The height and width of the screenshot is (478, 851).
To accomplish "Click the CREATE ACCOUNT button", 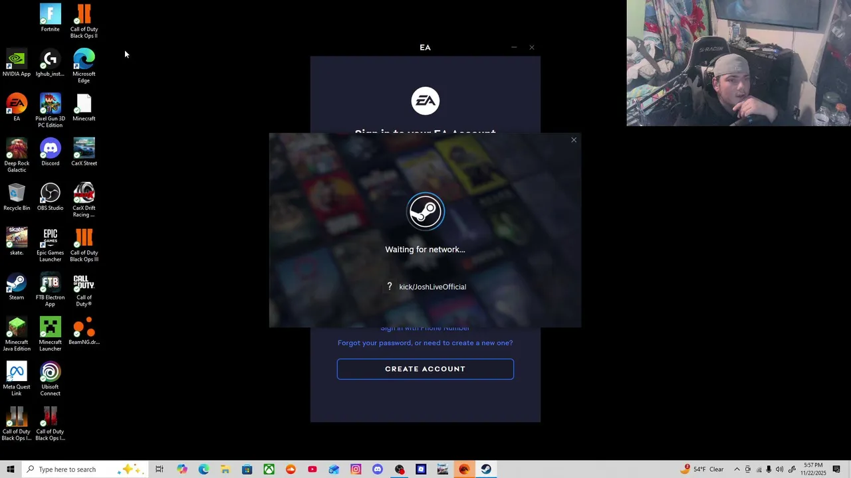I will click(x=425, y=369).
